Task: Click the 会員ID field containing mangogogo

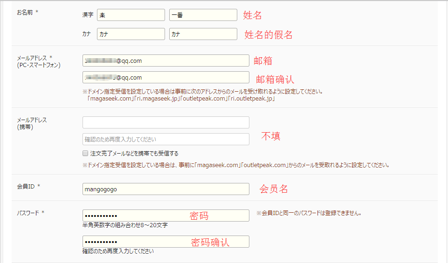Action: pyautogui.click(x=166, y=189)
